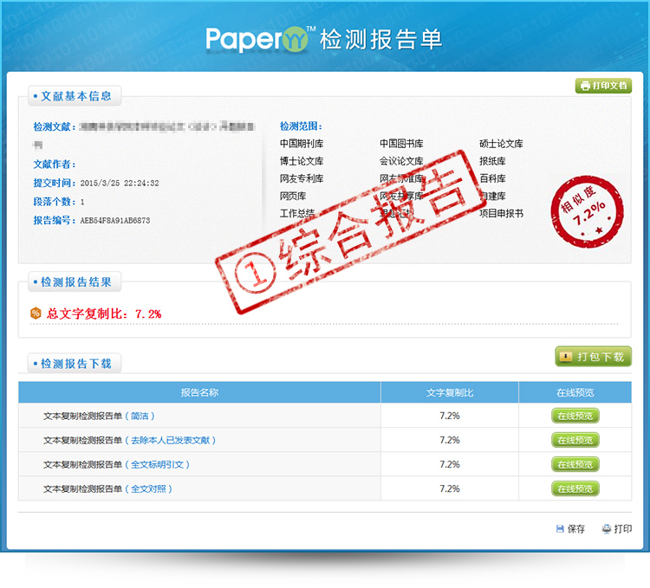Click the 保存 floppy disk icon
The image size is (650, 588).
tap(560, 529)
